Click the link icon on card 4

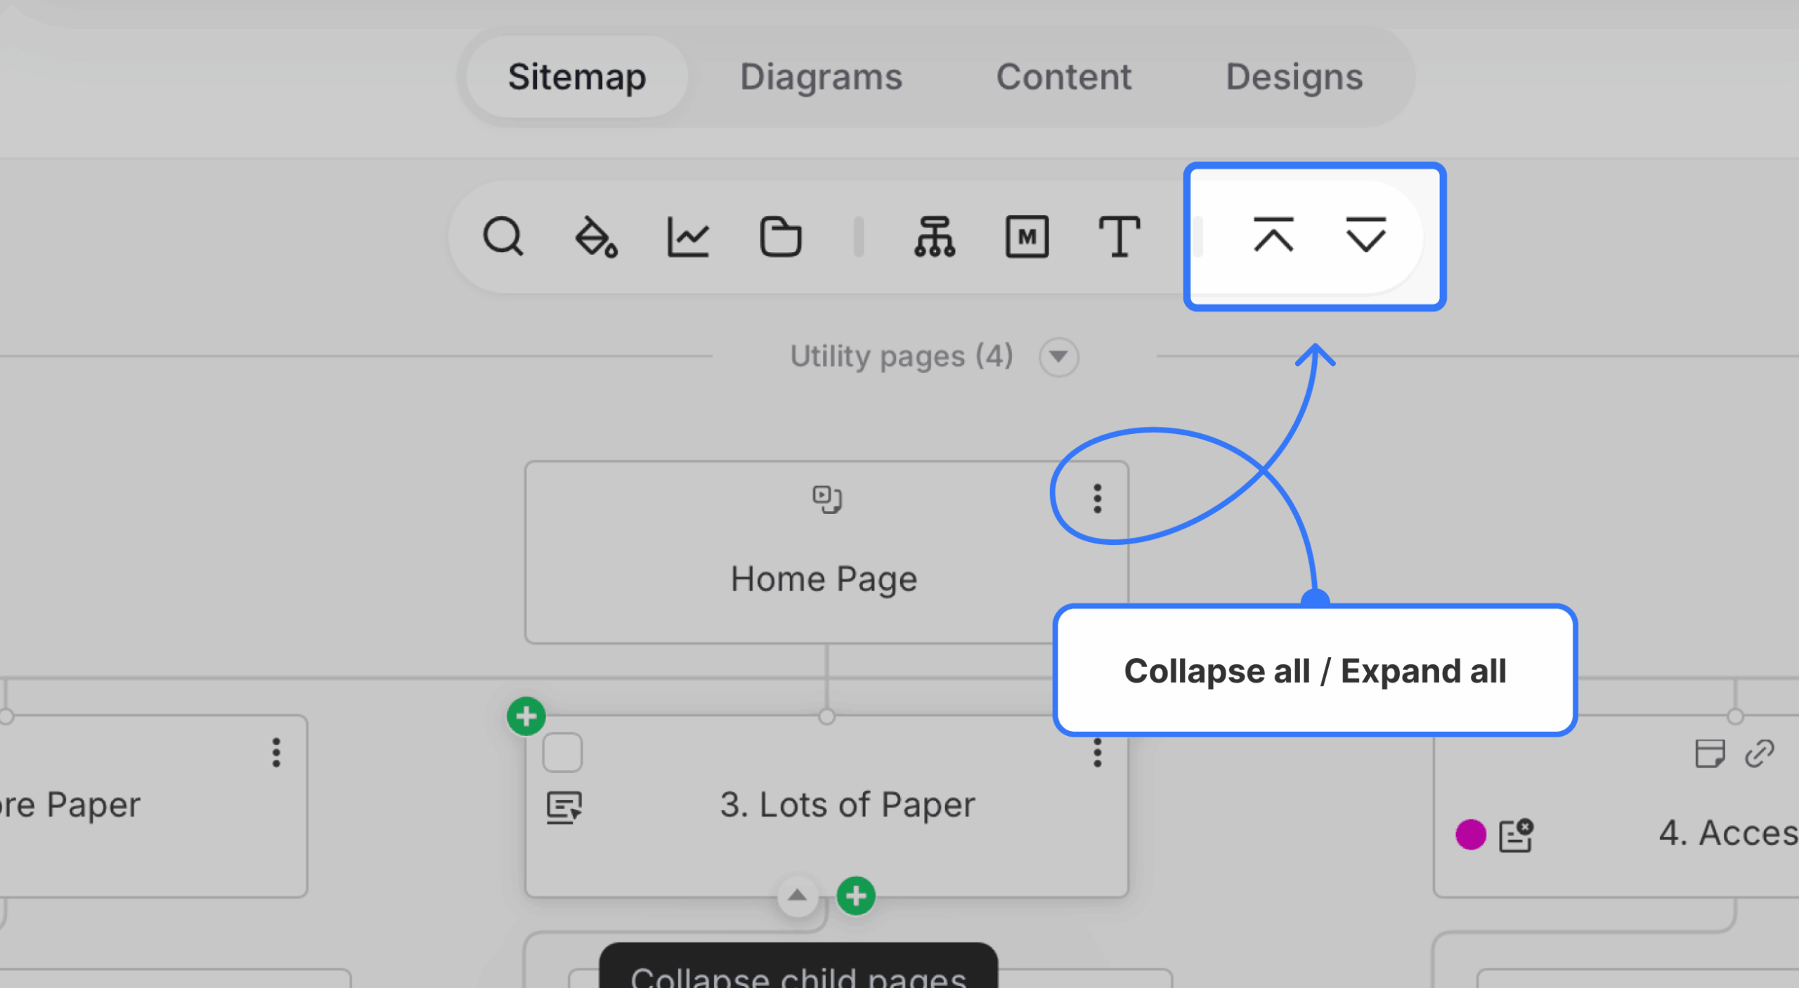(x=1760, y=753)
